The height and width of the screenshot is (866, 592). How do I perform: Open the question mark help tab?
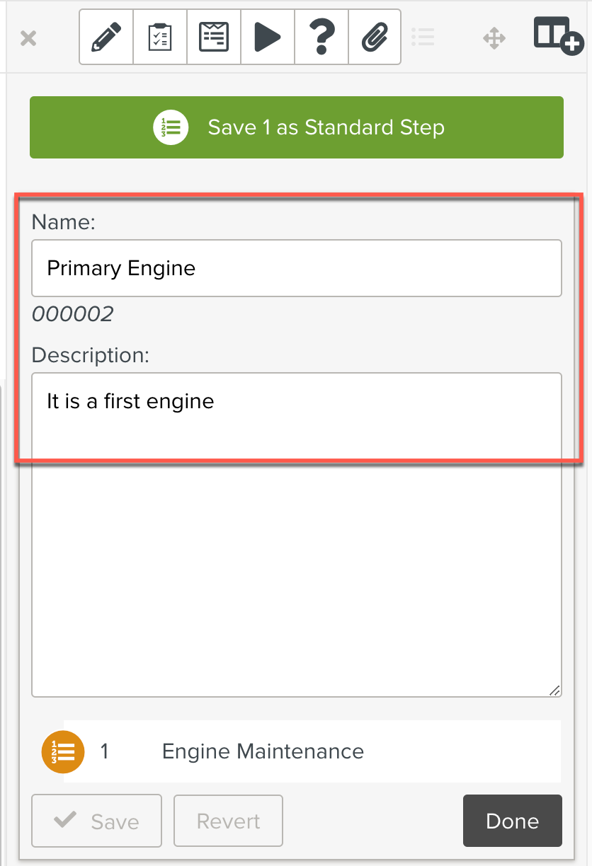(x=321, y=37)
